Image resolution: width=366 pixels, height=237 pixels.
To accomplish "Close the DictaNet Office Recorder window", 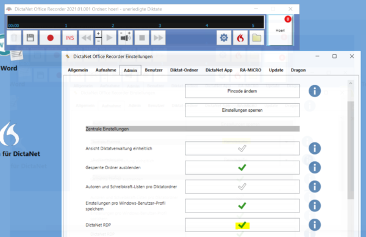I will coord(290,9).
